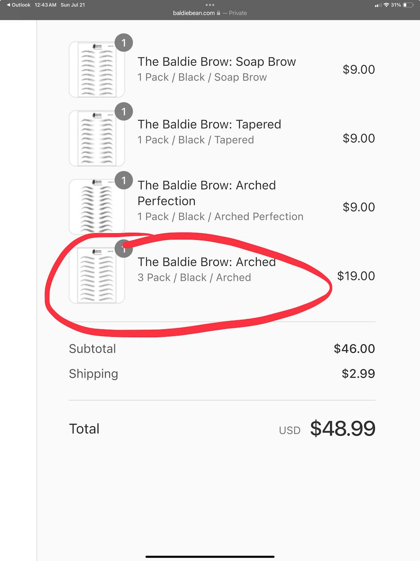Tap the Back to Outlook arrow
The image size is (420, 561).
(9, 5)
